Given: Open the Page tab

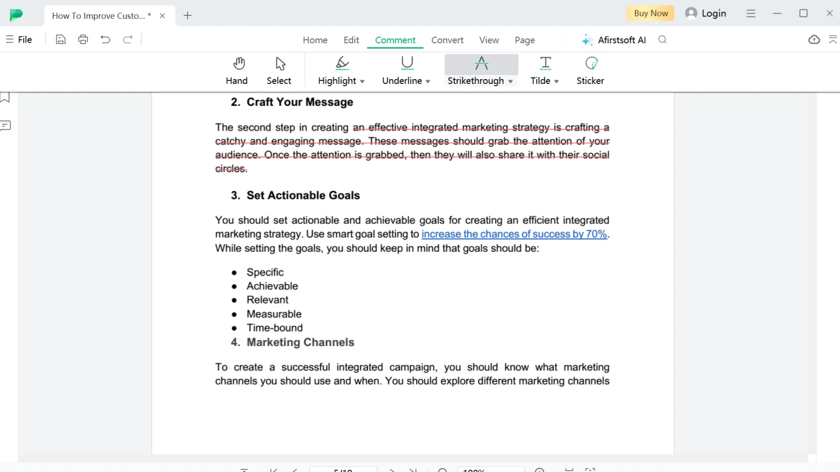Looking at the screenshot, I should pos(524,40).
